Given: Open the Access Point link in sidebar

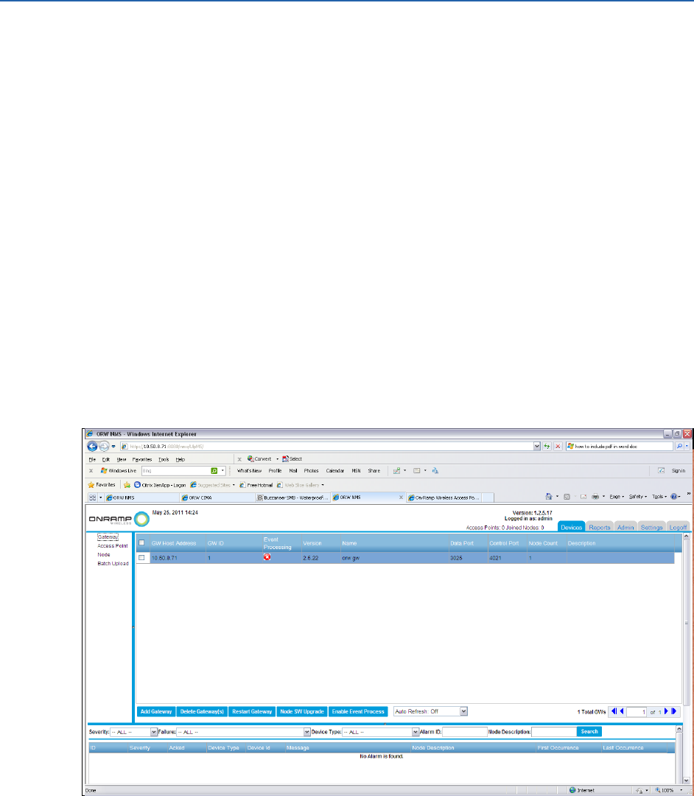Looking at the screenshot, I should click(x=113, y=545).
